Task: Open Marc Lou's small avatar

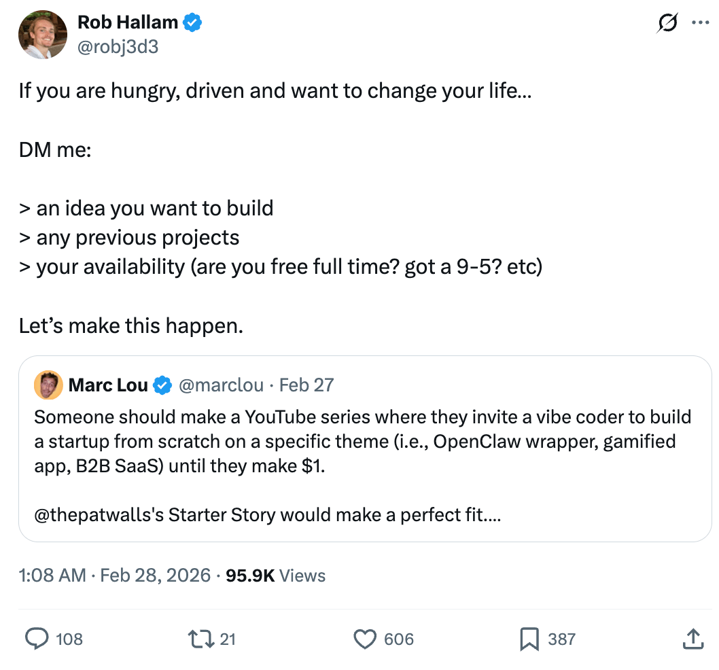Action: tap(48, 385)
